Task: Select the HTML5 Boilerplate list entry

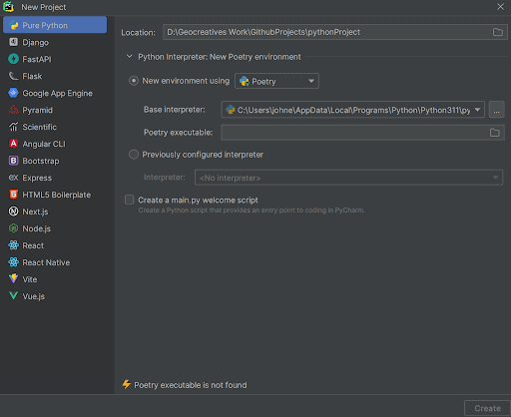Action: click(55, 195)
